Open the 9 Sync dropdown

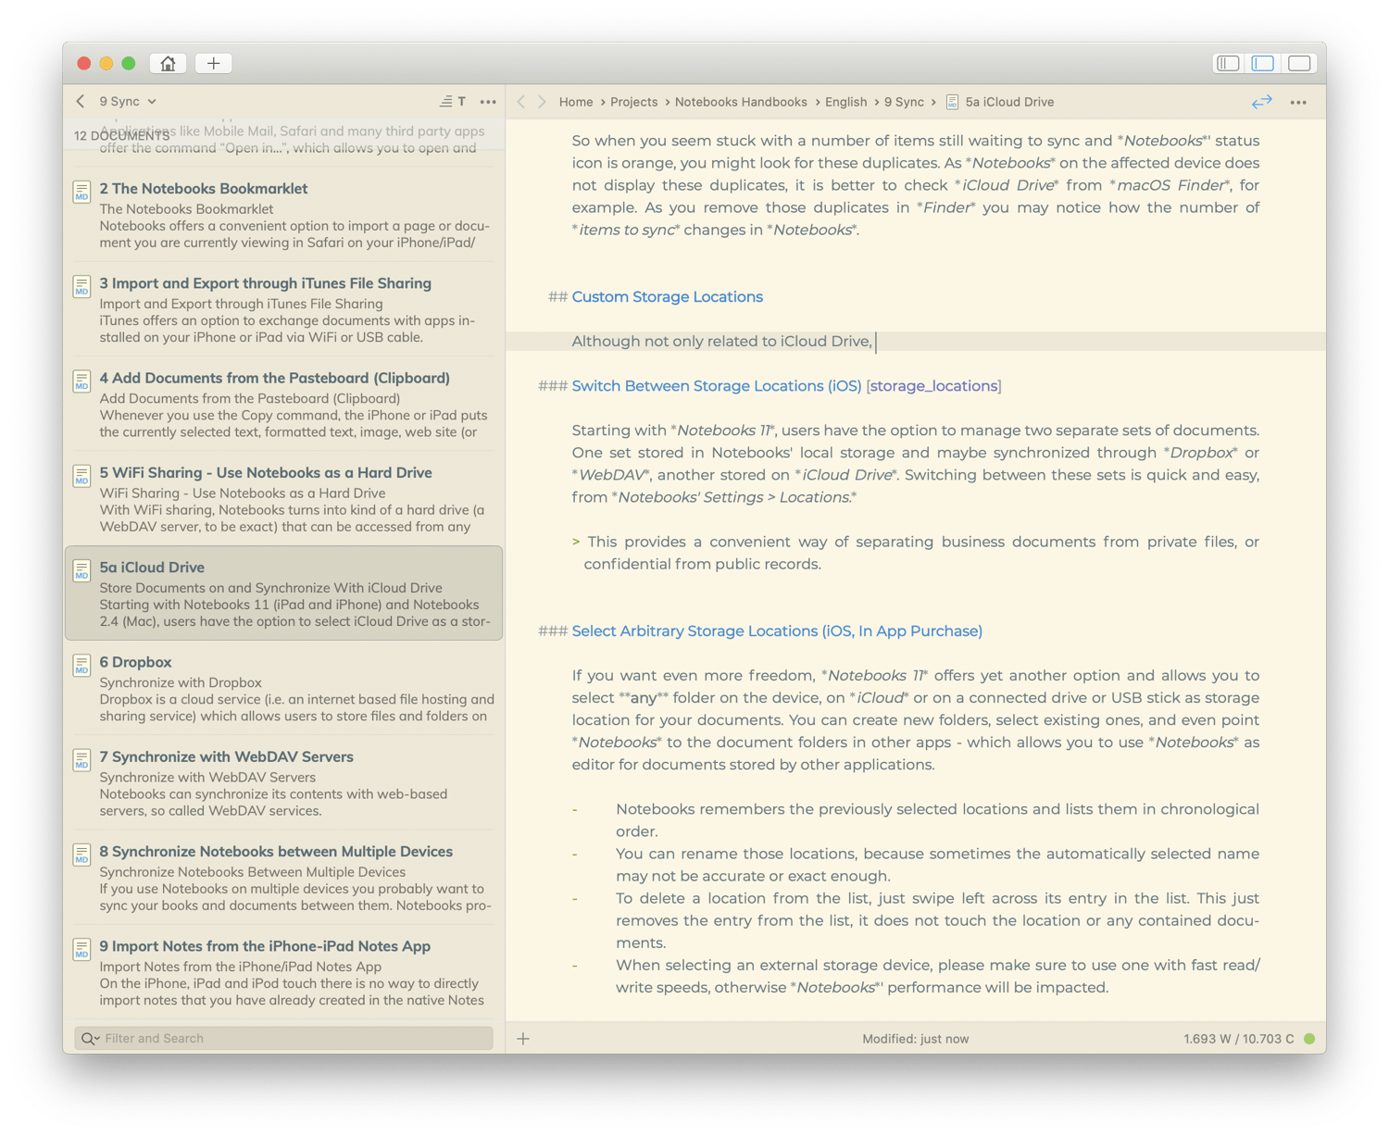pyautogui.click(x=128, y=101)
